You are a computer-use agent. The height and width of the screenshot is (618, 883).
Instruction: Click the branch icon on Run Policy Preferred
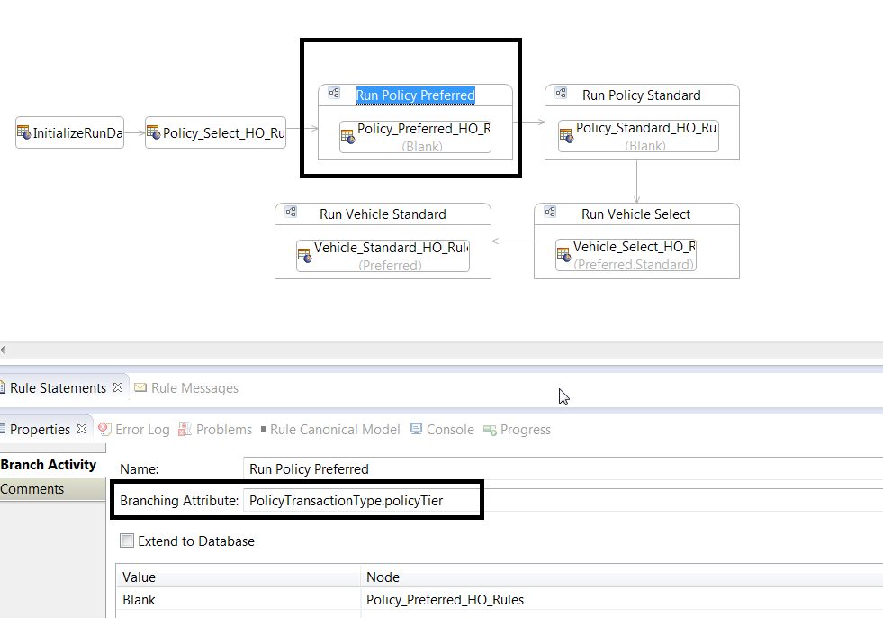tap(334, 93)
